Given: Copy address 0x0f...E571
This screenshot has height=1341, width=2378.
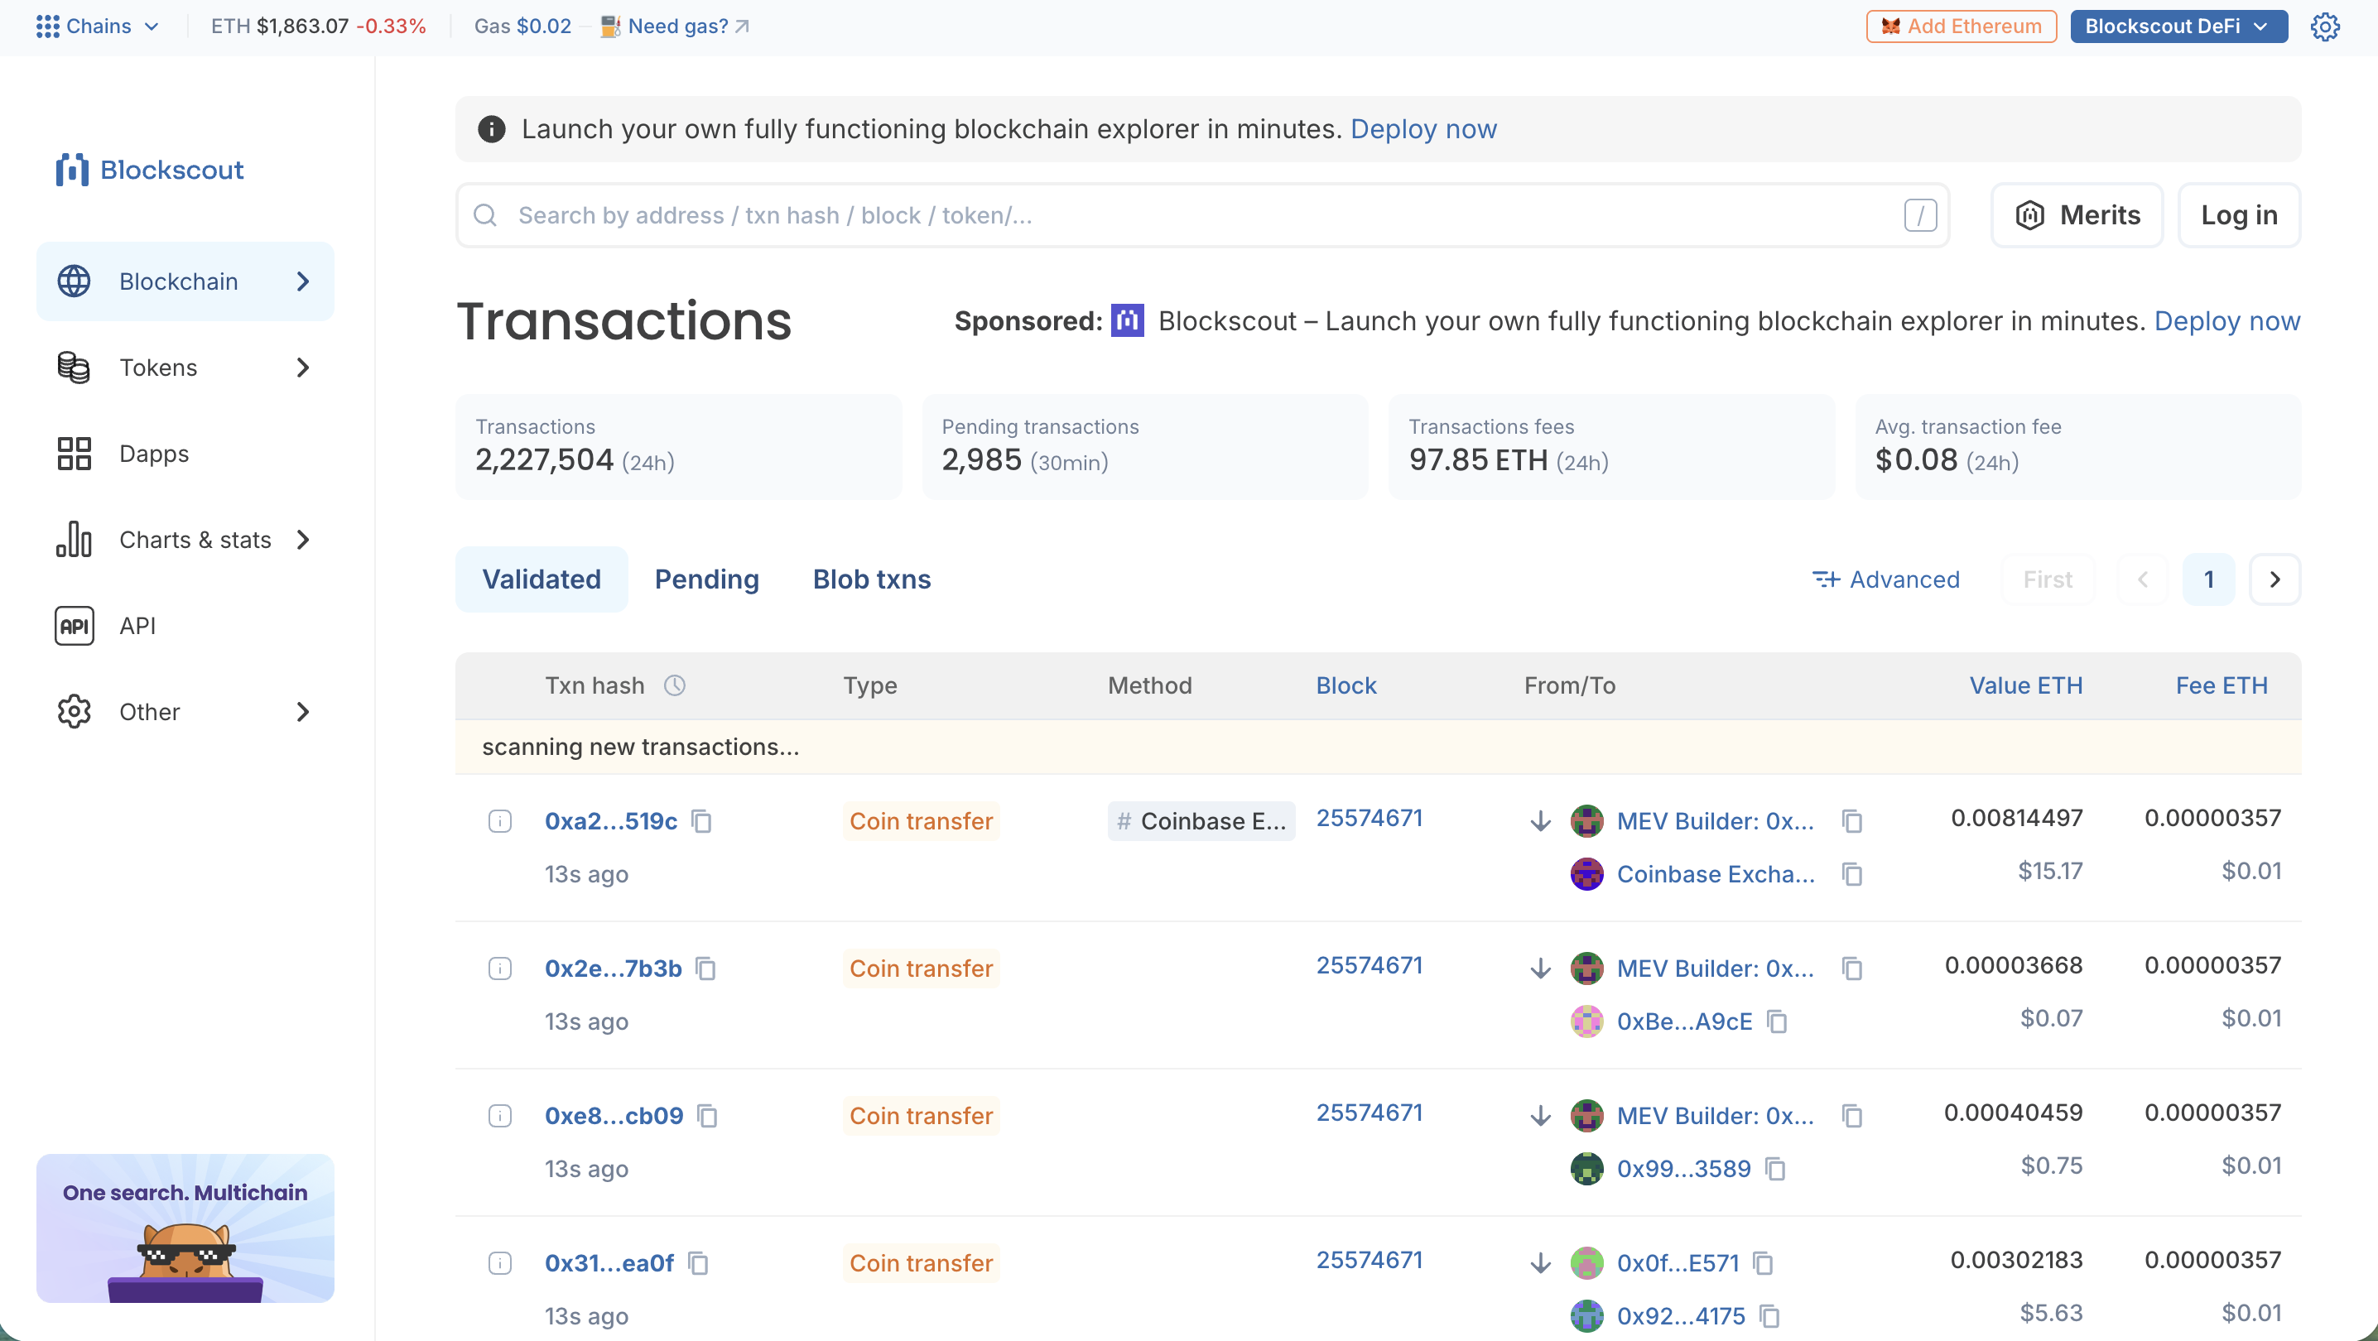Looking at the screenshot, I should pos(1763,1262).
